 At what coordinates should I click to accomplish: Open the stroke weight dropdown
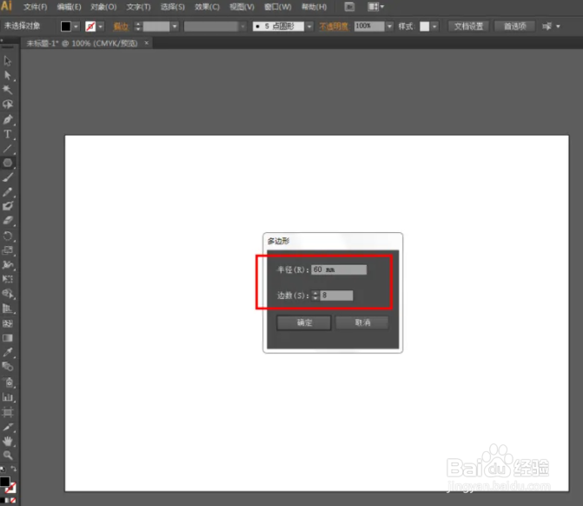click(x=175, y=26)
